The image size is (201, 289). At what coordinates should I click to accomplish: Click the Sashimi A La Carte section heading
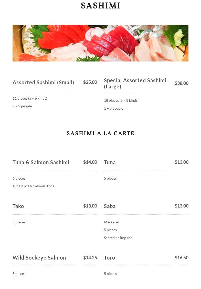click(100, 133)
